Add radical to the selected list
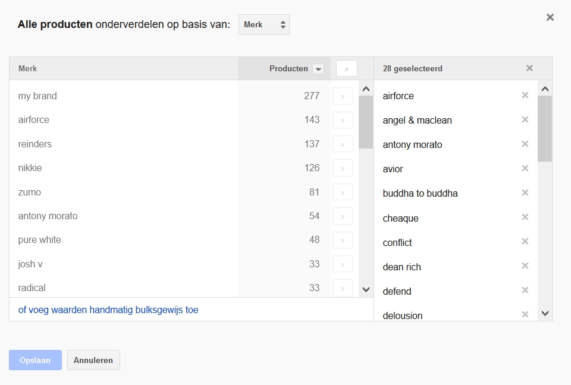The height and width of the screenshot is (385, 571). pos(343,288)
